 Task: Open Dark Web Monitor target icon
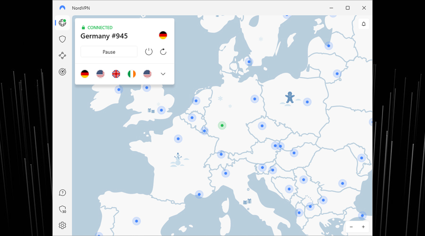(x=62, y=72)
